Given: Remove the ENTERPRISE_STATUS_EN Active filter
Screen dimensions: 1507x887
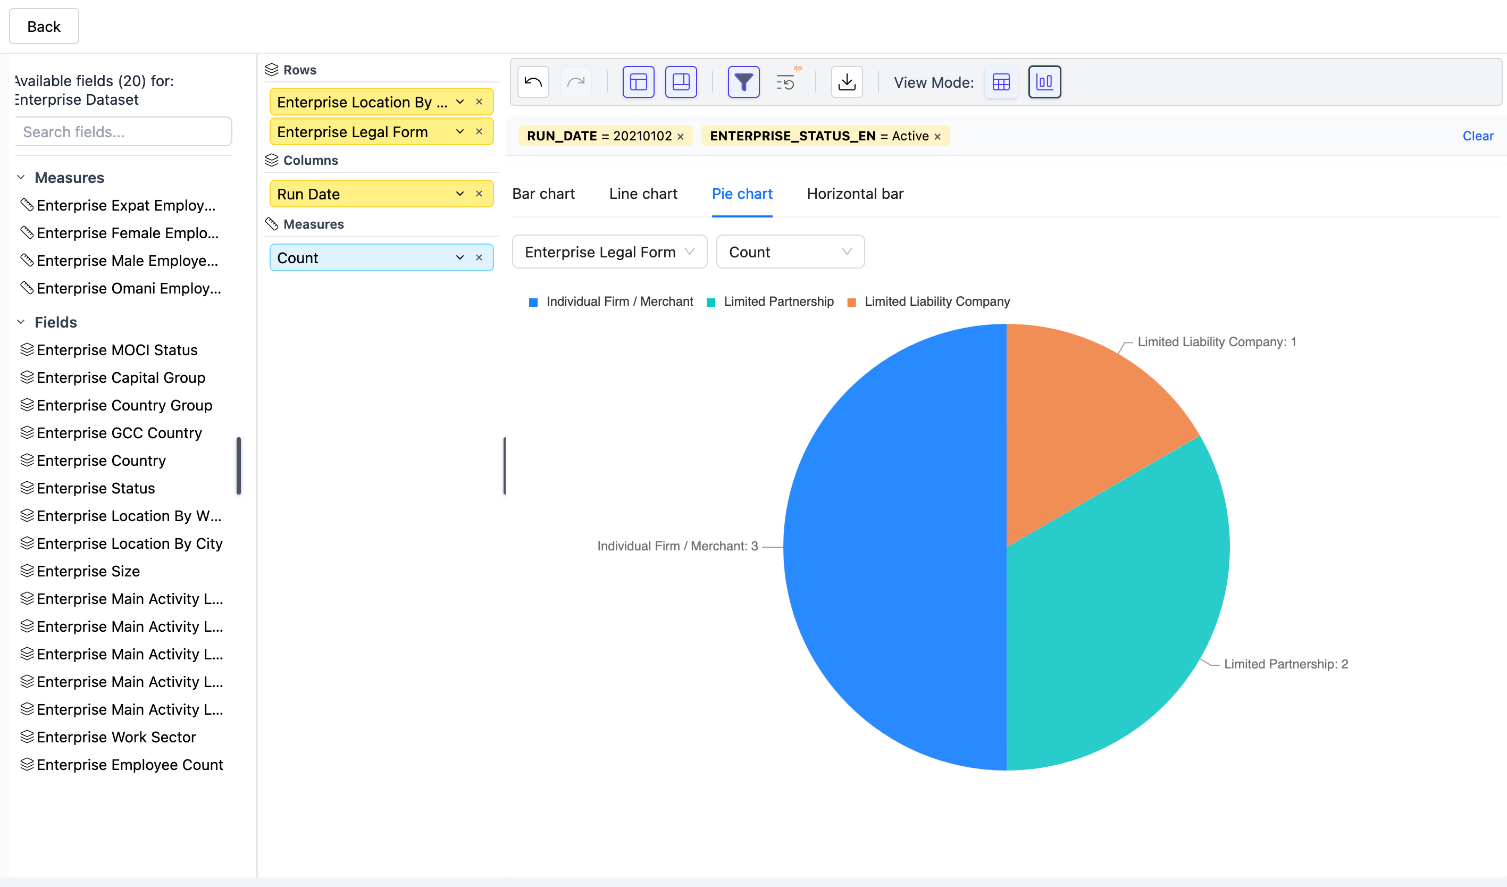Looking at the screenshot, I should tap(937, 136).
